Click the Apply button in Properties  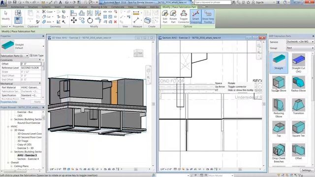(37, 102)
